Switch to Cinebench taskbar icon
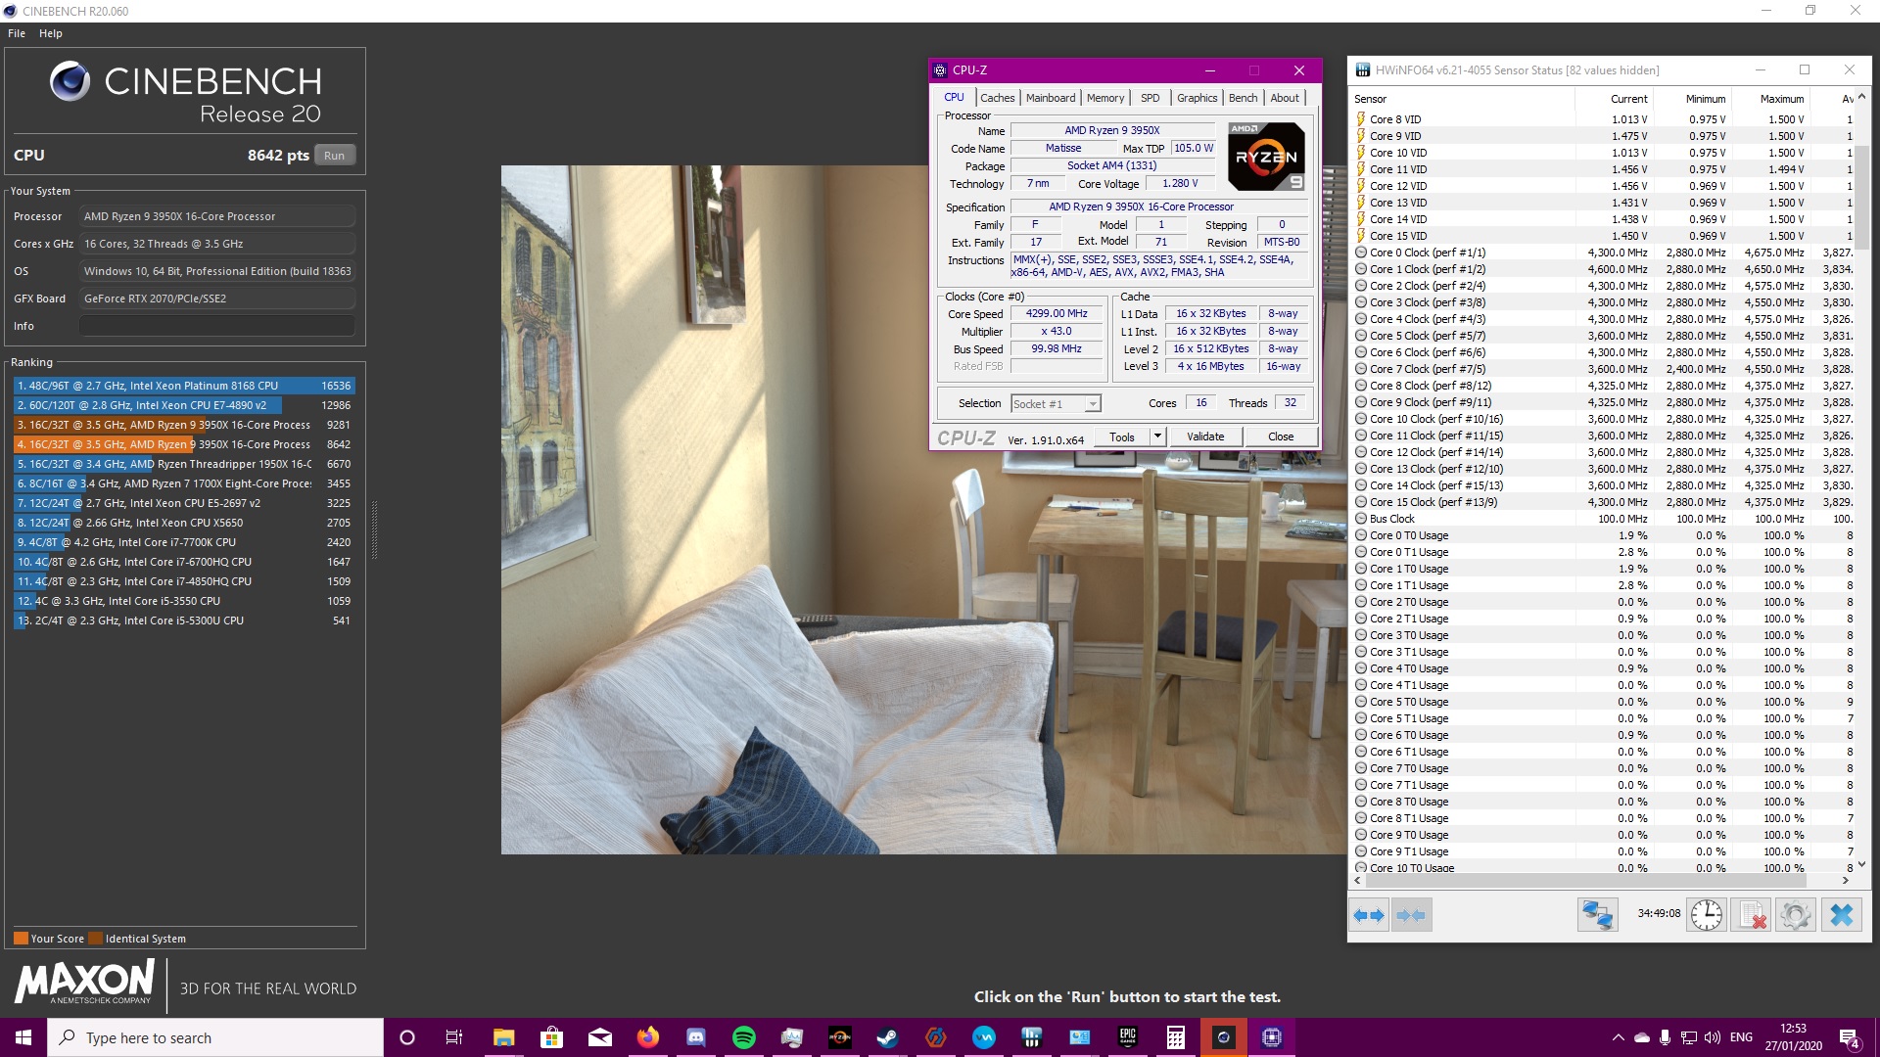 click(1223, 1037)
